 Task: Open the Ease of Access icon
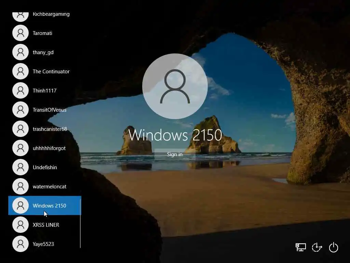click(x=317, y=247)
